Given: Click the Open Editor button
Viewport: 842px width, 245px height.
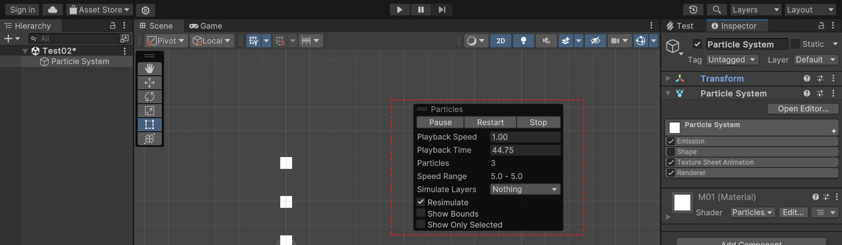Looking at the screenshot, I should pos(803,109).
